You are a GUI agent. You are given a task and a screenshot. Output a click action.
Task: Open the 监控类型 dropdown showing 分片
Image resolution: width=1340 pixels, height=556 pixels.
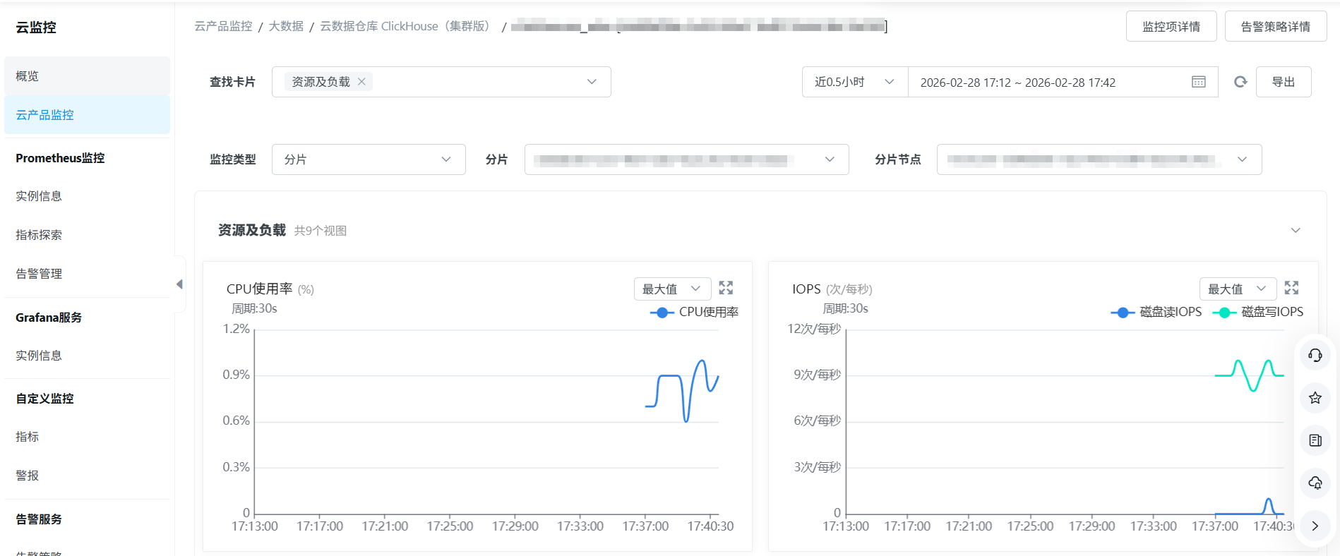[368, 159]
